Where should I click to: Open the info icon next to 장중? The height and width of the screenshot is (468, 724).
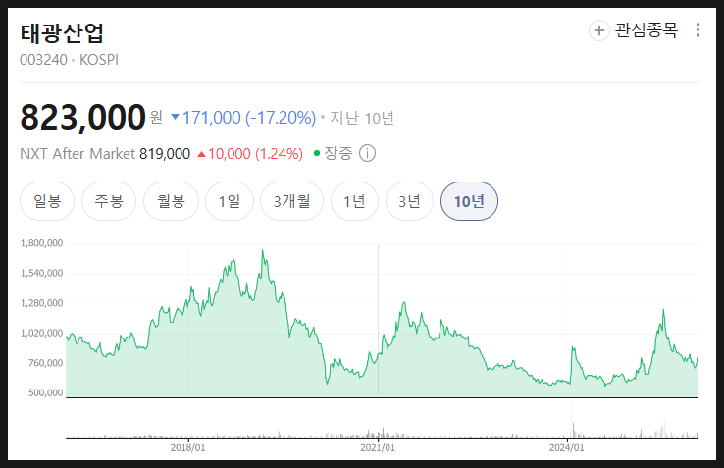click(x=367, y=153)
